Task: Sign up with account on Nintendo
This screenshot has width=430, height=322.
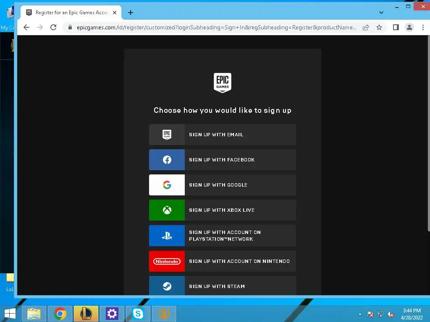Action: point(223,261)
